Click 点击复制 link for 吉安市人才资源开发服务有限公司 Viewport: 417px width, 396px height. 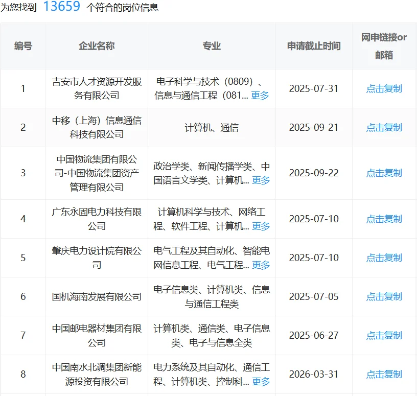point(384,88)
